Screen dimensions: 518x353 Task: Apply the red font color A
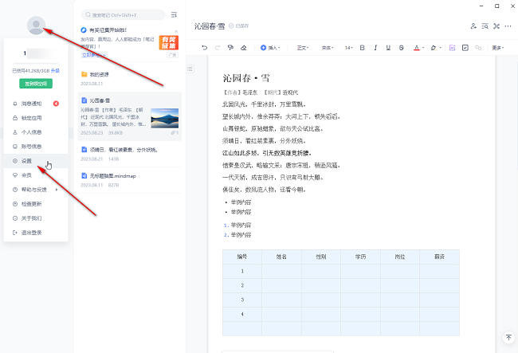point(417,48)
